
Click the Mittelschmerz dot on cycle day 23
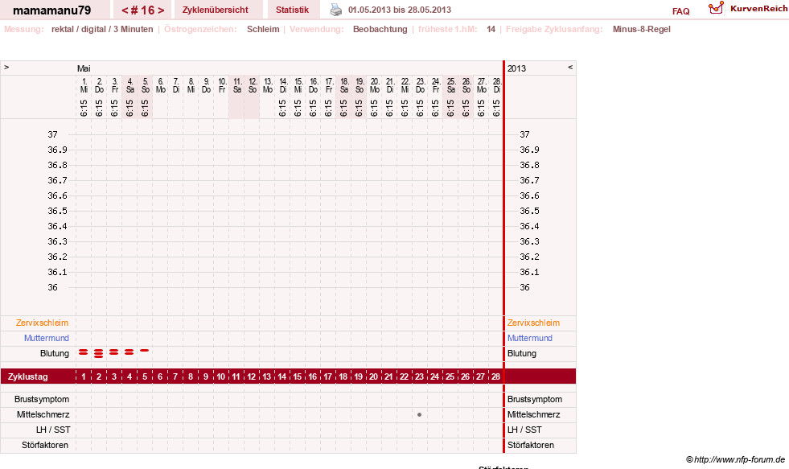[419, 414]
